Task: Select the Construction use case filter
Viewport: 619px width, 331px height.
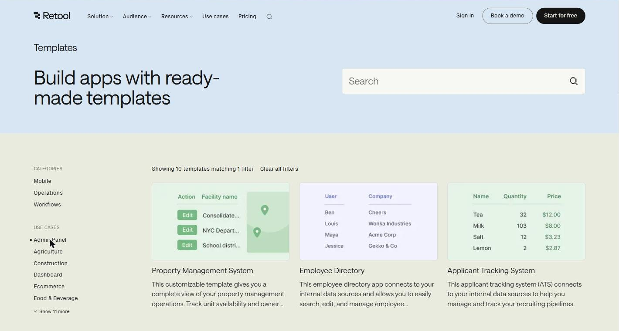Action: pyautogui.click(x=51, y=263)
